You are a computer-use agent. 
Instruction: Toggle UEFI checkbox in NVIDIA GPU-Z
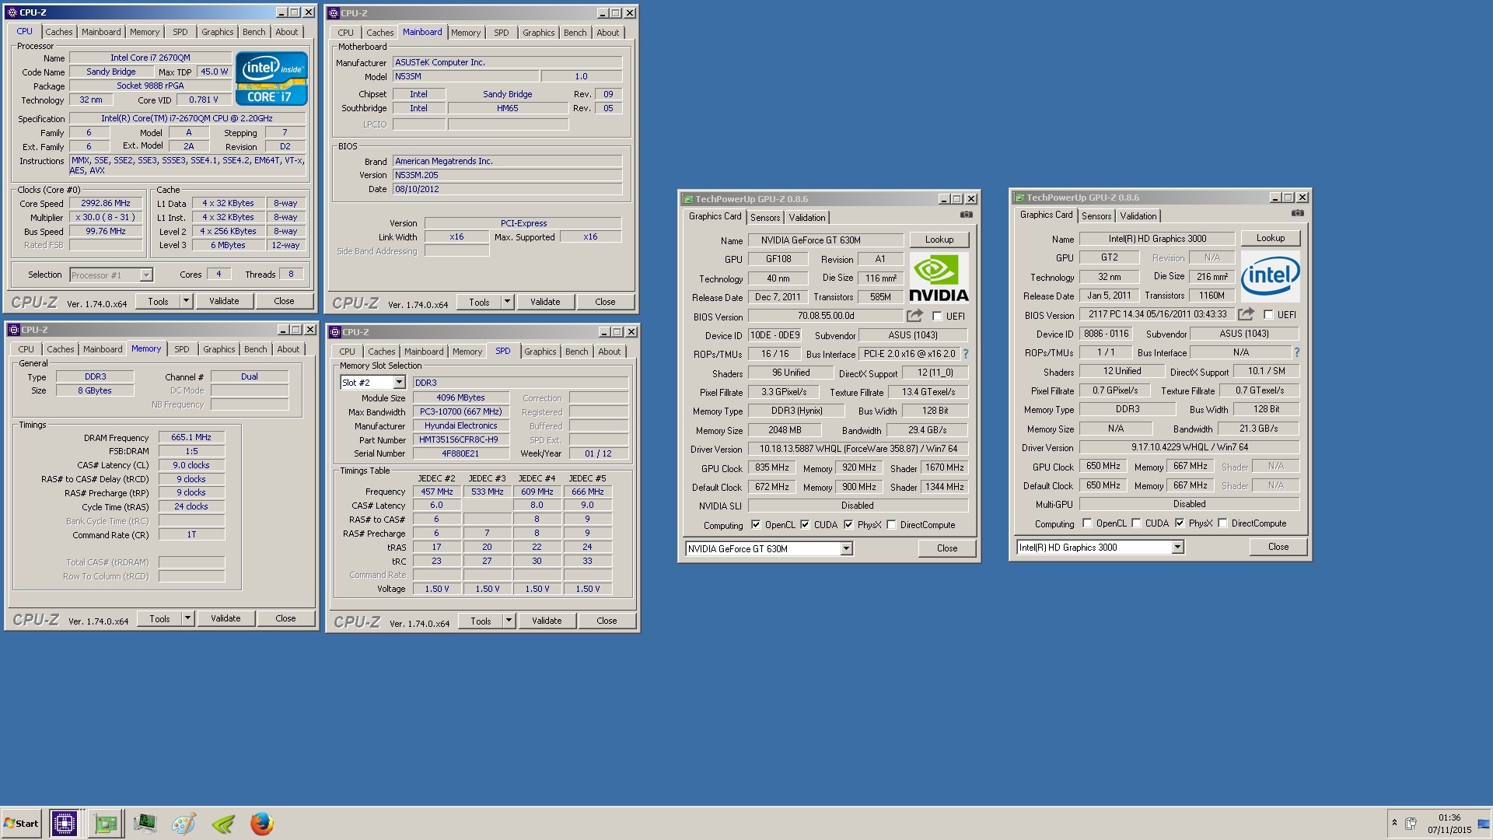pos(937,317)
